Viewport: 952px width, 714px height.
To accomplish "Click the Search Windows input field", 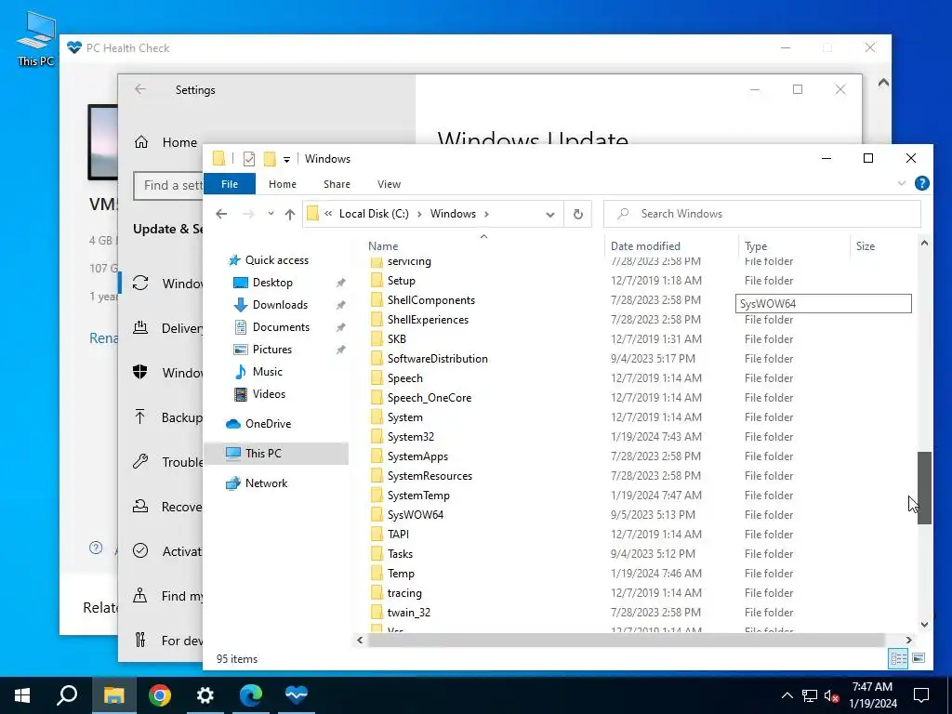I will [762, 214].
